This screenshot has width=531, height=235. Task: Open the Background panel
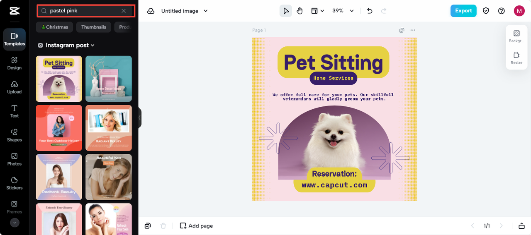(516, 36)
